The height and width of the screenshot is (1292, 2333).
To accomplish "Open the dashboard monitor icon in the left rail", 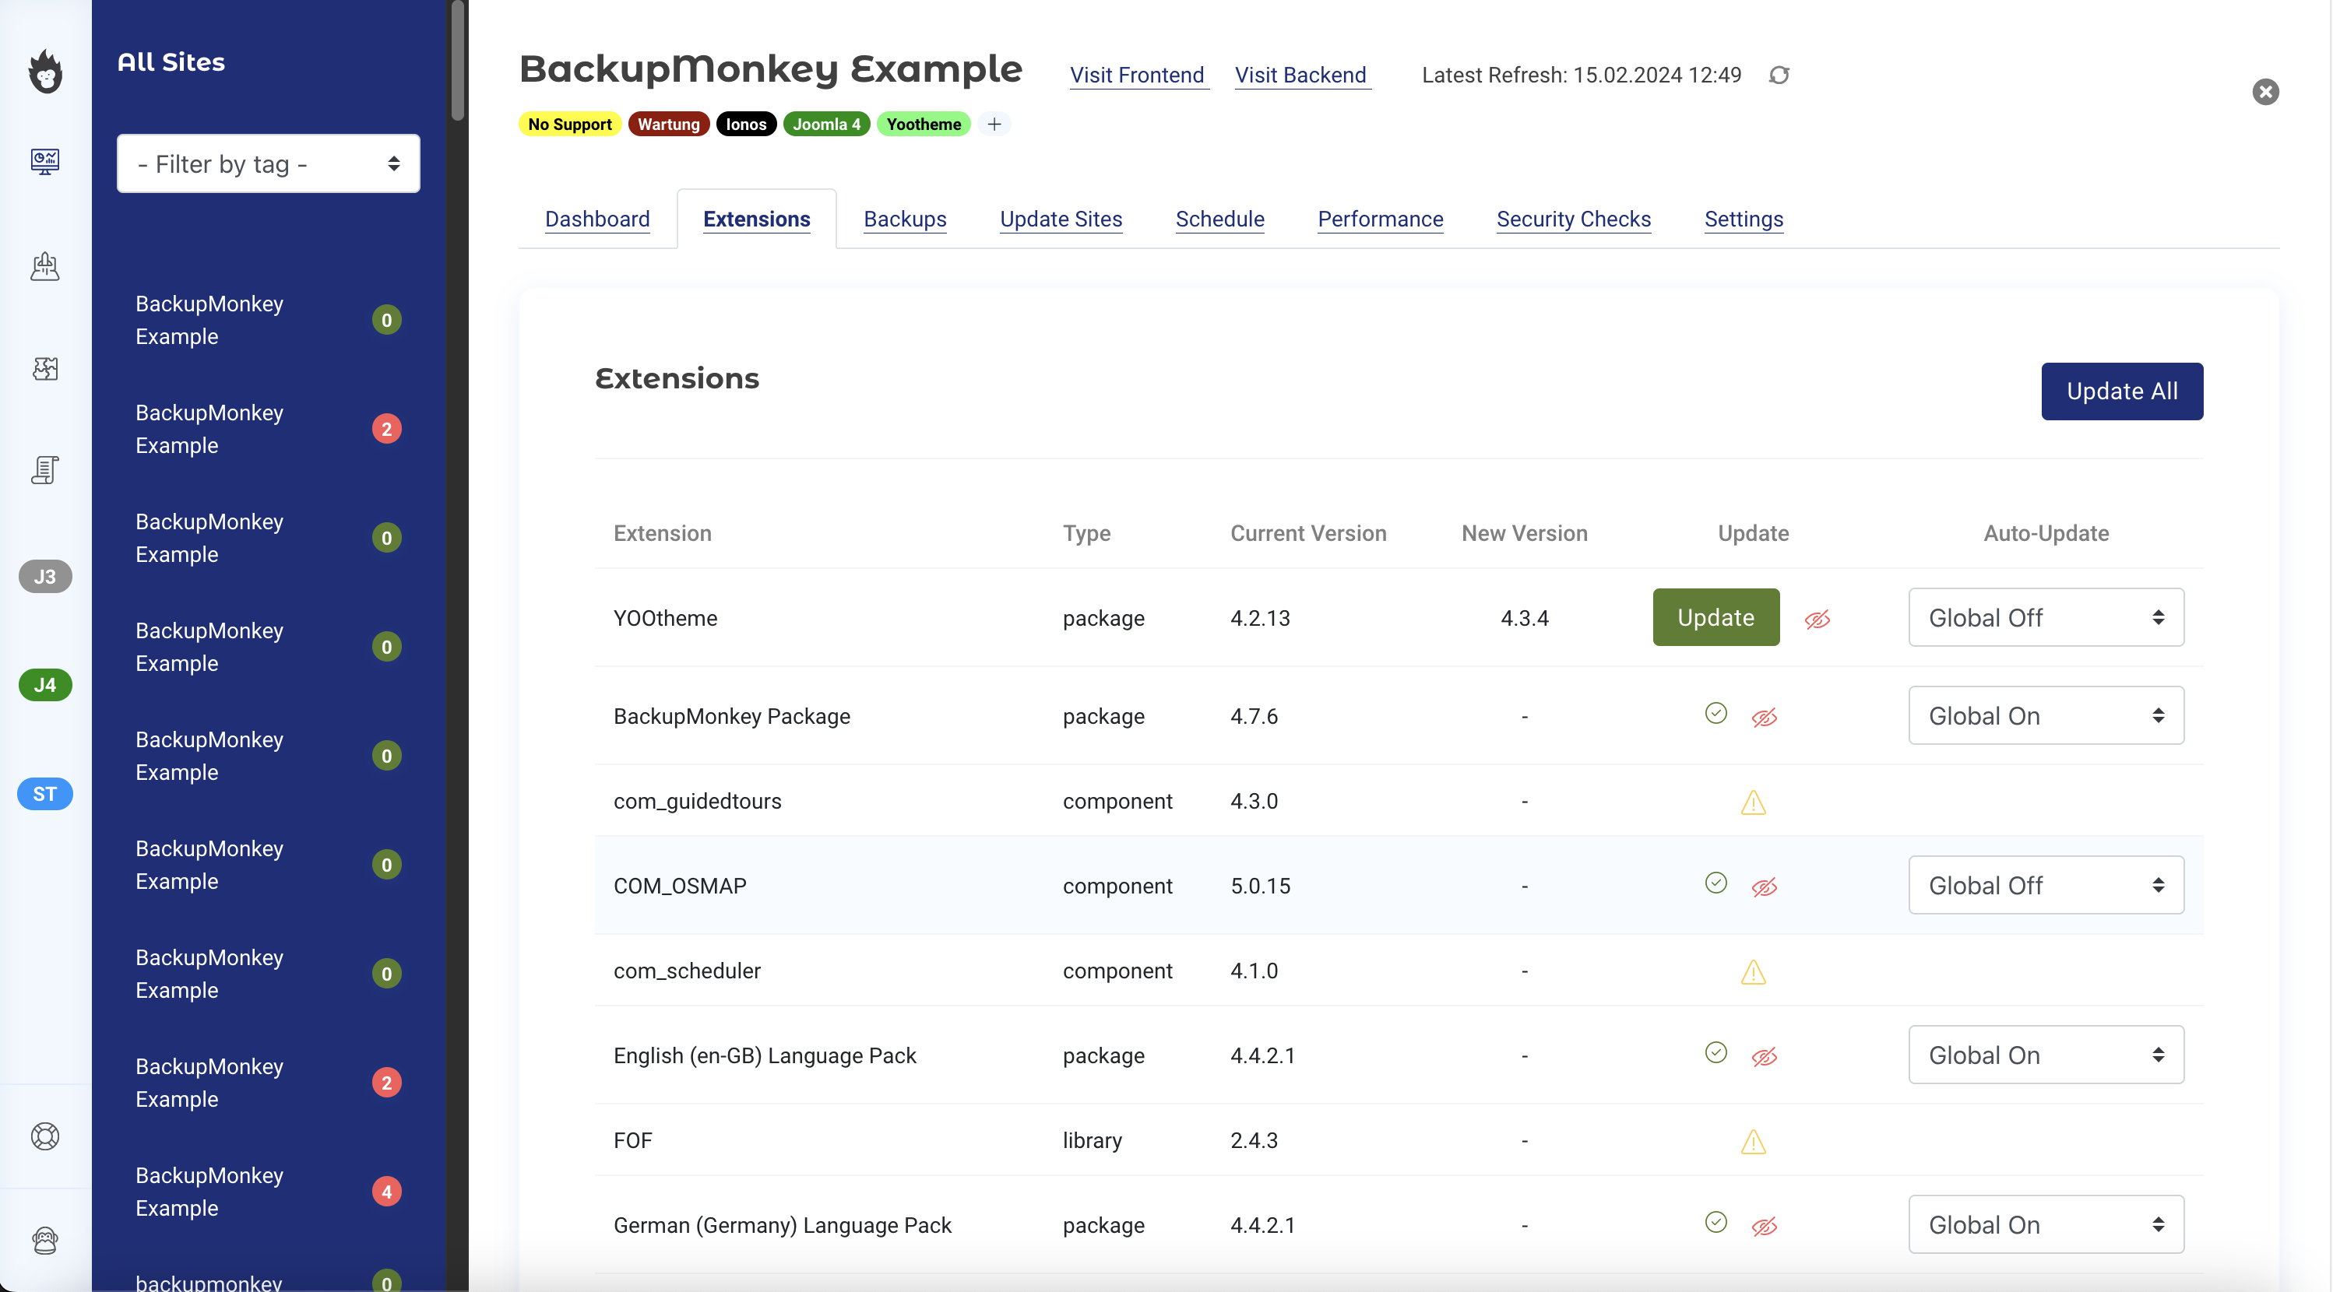I will (45, 161).
